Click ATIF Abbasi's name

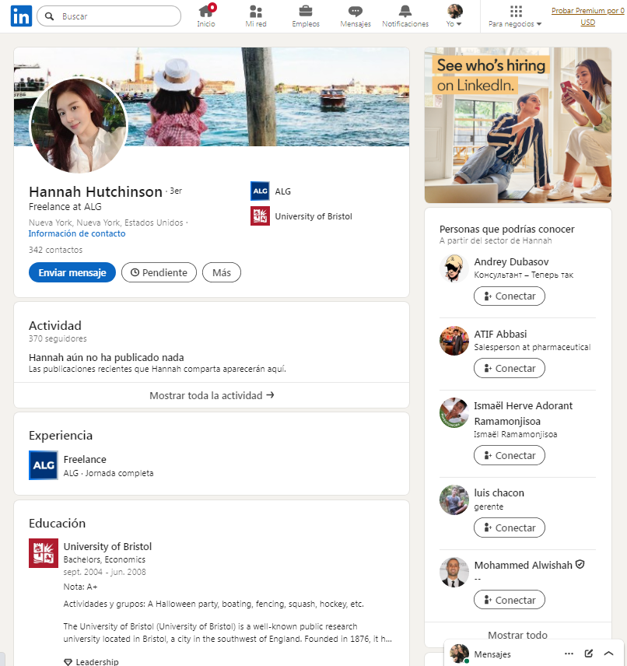[x=500, y=335]
